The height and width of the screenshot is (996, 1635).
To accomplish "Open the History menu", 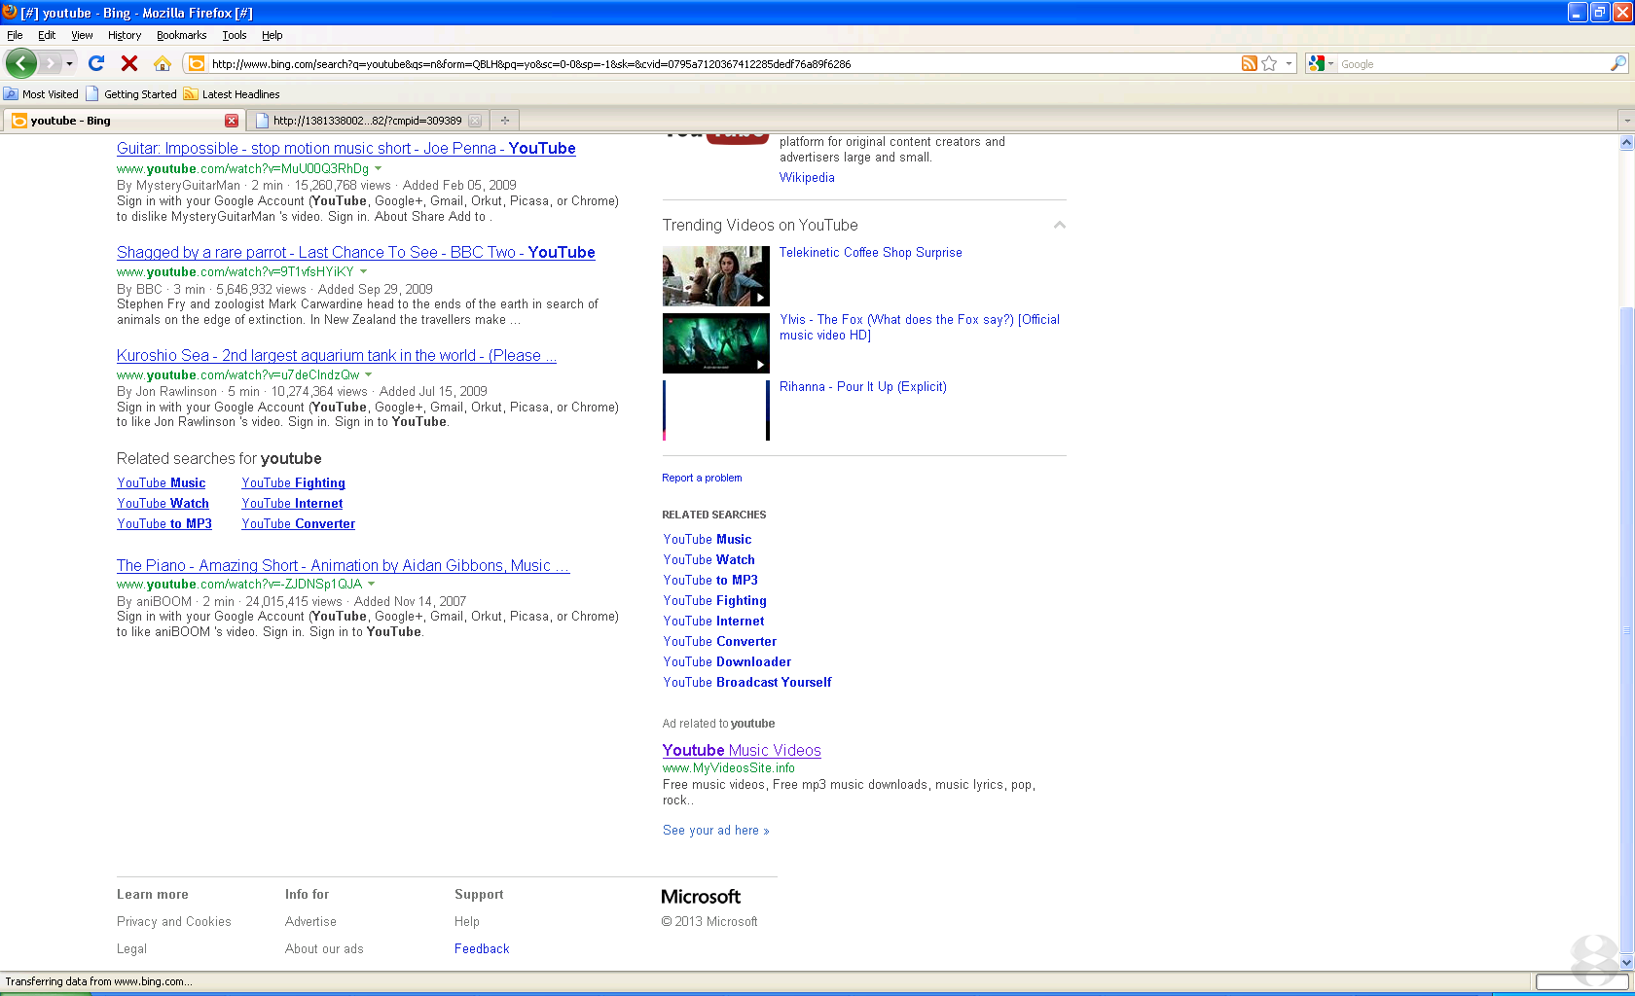I will tap(125, 35).
